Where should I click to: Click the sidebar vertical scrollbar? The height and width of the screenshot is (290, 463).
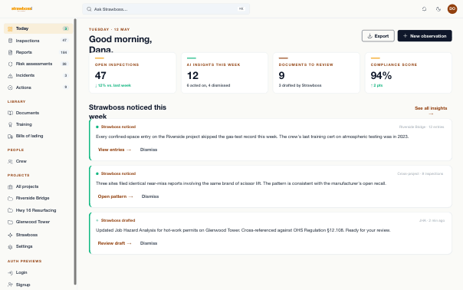pyautogui.click(x=75, y=151)
